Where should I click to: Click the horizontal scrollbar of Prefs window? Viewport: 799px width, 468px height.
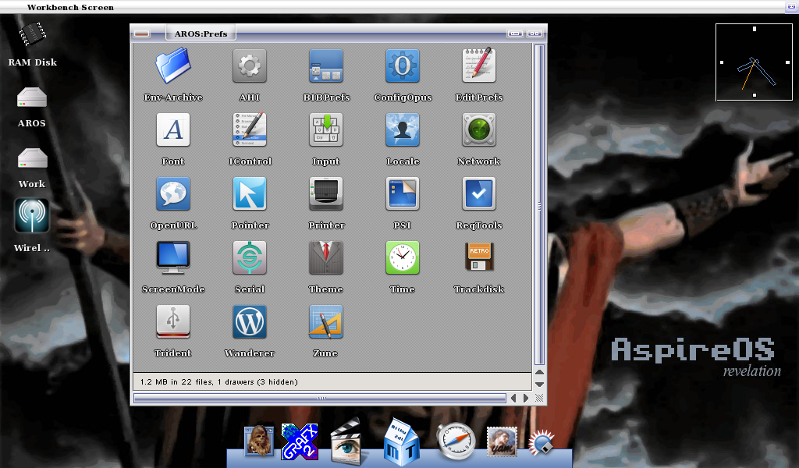[x=320, y=399]
